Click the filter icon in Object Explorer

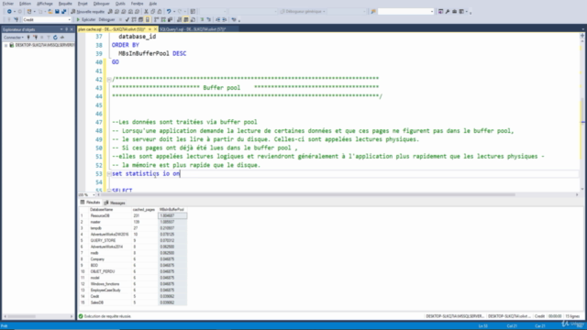pos(49,37)
